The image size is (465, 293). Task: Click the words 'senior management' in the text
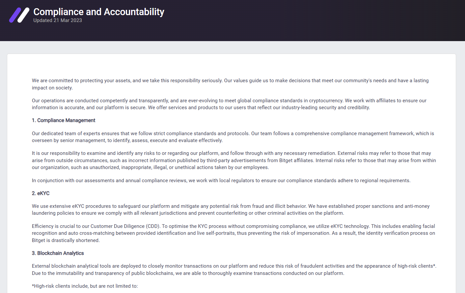coord(82,140)
